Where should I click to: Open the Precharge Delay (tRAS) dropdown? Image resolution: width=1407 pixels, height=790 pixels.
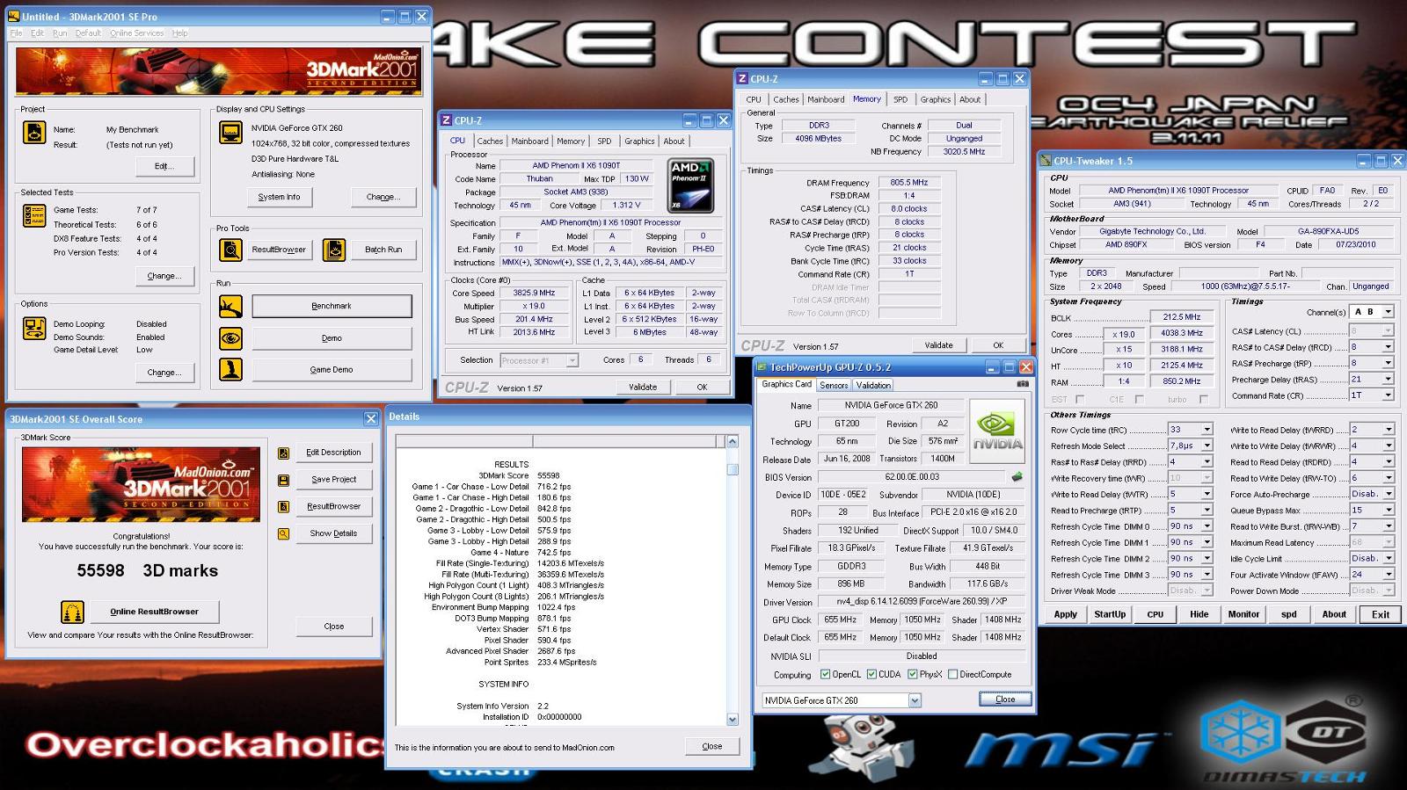click(x=1388, y=380)
